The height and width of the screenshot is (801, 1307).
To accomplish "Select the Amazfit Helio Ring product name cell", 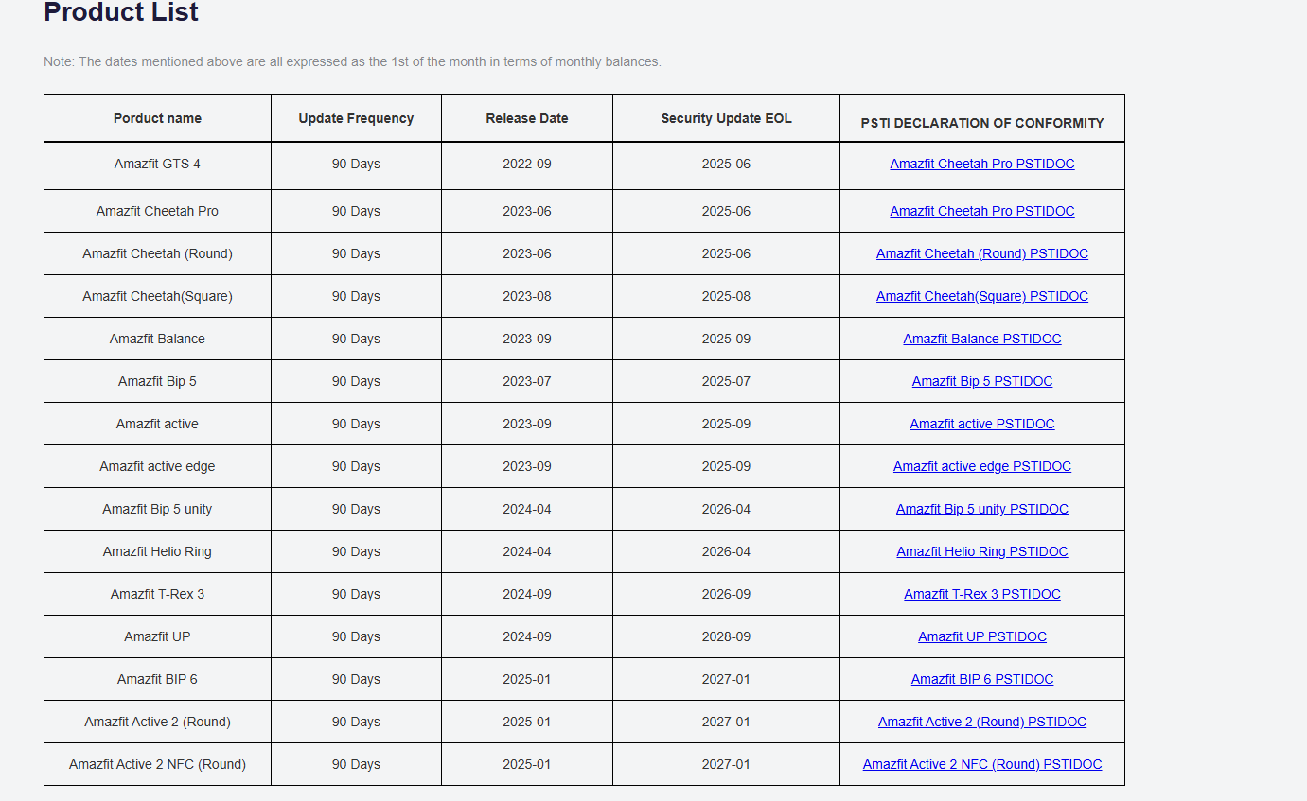I will [x=157, y=551].
